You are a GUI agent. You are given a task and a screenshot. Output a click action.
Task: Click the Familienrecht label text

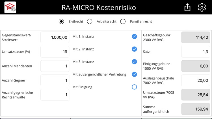tap(141, 21)
